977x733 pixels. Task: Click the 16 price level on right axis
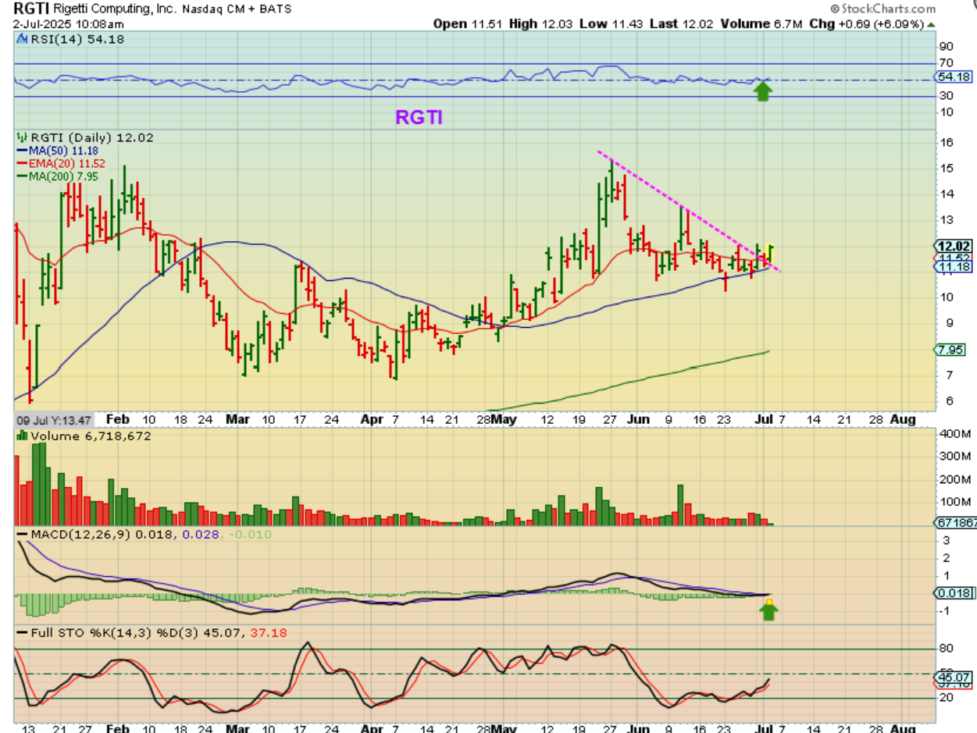point(945,143)
